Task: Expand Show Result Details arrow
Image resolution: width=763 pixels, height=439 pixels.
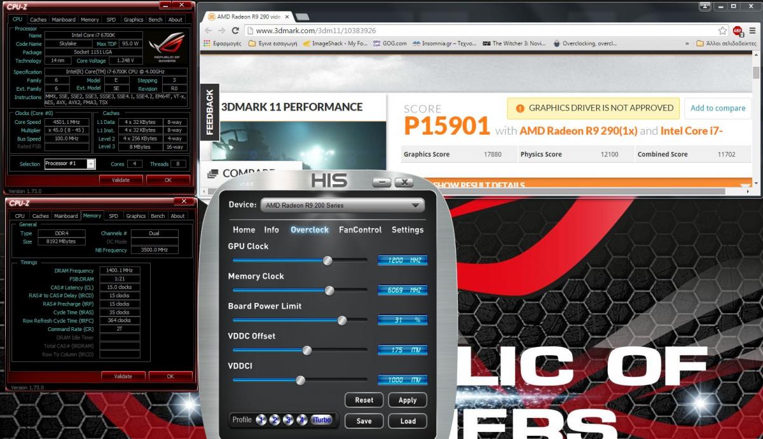Action: click(x=746, y=185)
